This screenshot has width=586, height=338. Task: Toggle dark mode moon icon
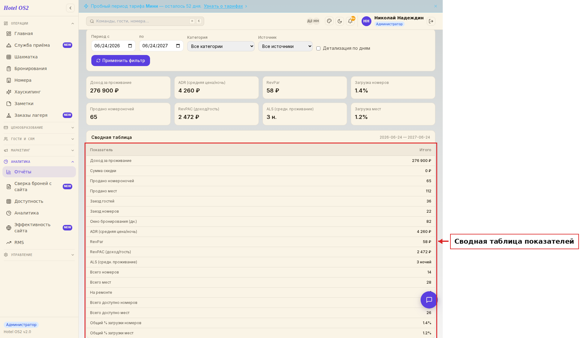pos(340,21)
